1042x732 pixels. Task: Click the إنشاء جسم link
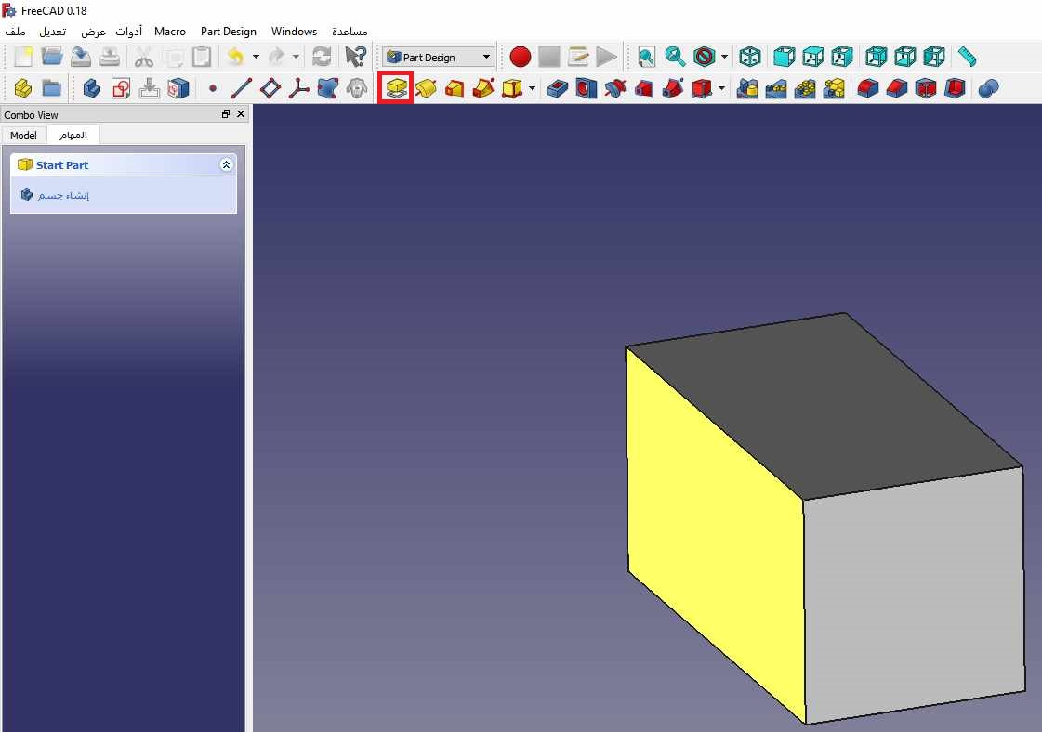[63, 195]
